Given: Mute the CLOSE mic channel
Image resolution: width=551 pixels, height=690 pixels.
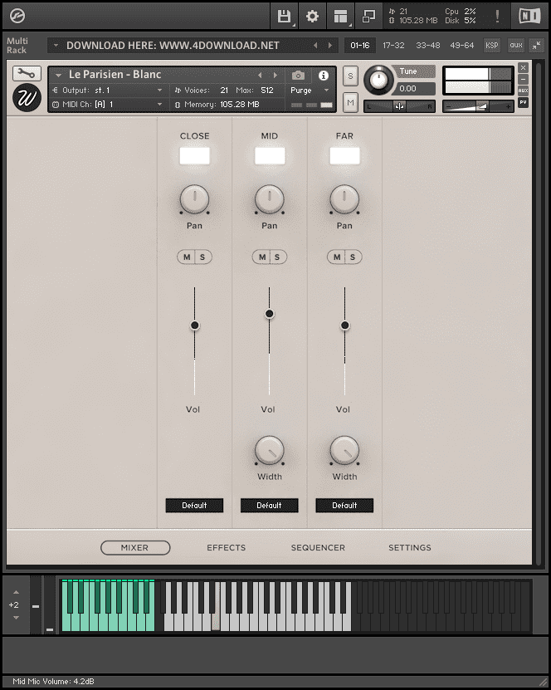Looking at the screenshot, I should 187,257.
